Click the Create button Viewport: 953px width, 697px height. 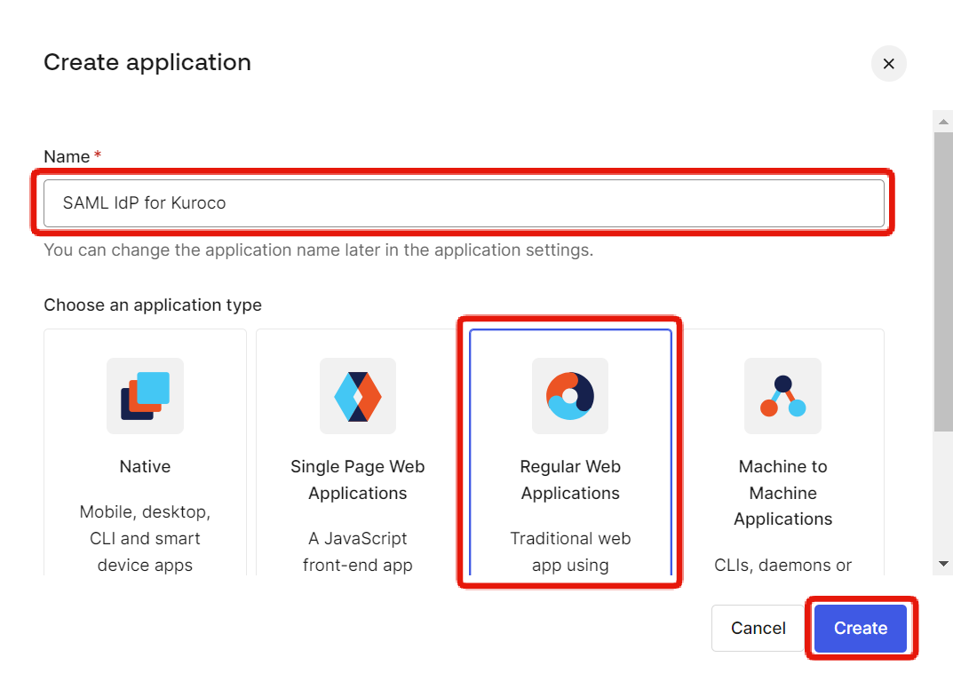pyautogui.click(x=861, y=628)
